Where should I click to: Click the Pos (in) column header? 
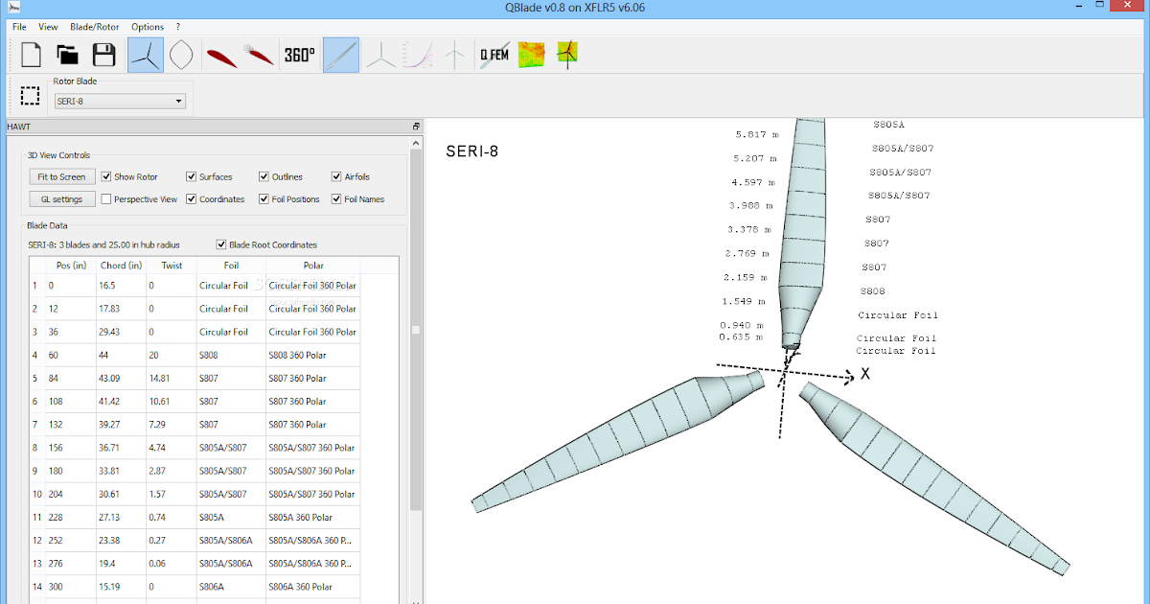pyautogui.click(x=70, y=266)
